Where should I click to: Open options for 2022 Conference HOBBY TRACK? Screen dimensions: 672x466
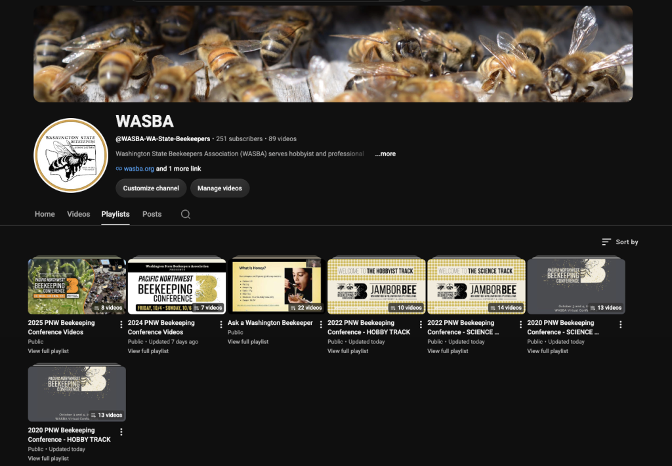[421, 325]
